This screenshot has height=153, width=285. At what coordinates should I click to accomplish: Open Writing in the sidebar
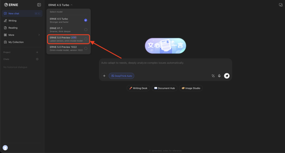click(12, 21)
